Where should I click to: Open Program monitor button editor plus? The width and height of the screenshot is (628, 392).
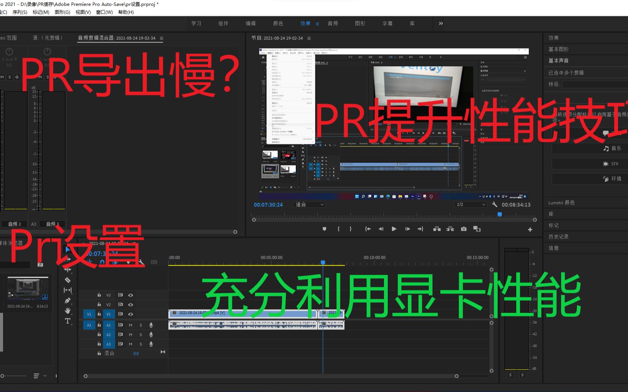(530, 230)
